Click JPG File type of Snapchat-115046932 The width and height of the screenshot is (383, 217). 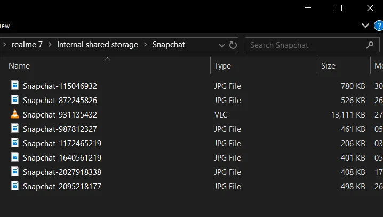pos(228,86)
